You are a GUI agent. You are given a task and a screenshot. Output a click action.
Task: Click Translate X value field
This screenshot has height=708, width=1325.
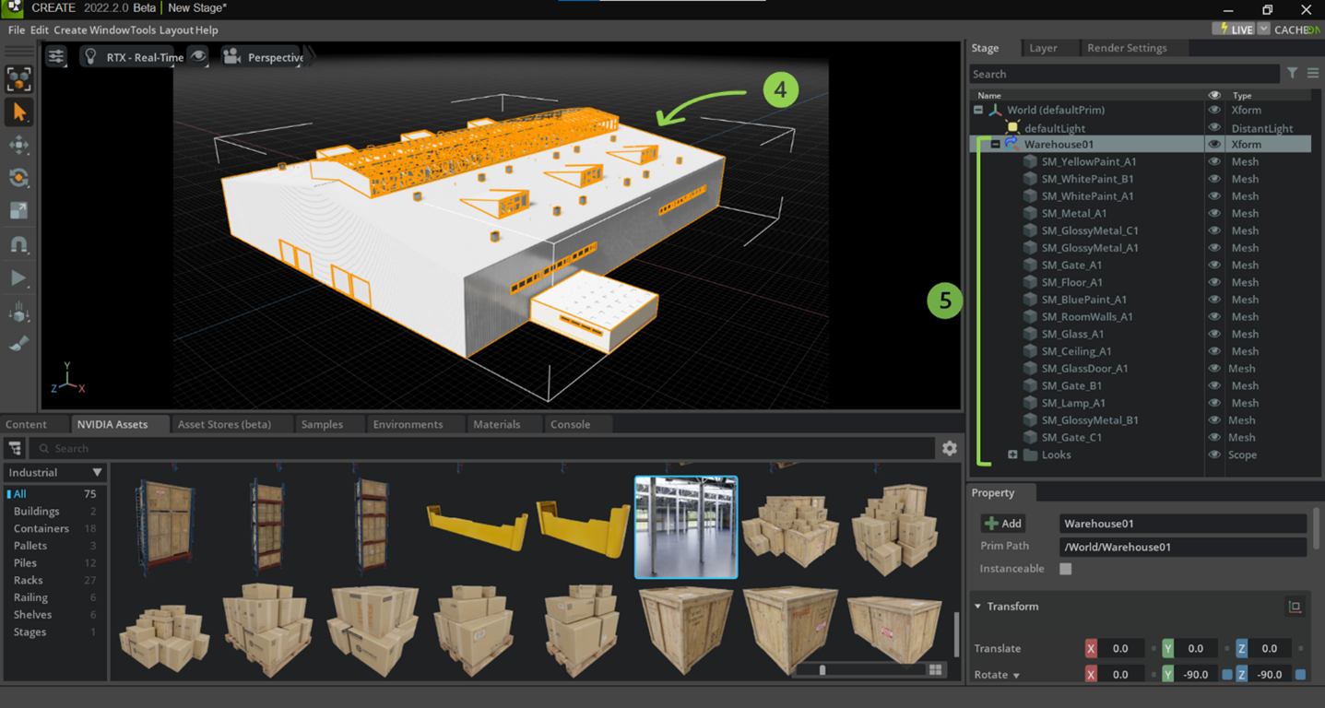(1120, 648)
